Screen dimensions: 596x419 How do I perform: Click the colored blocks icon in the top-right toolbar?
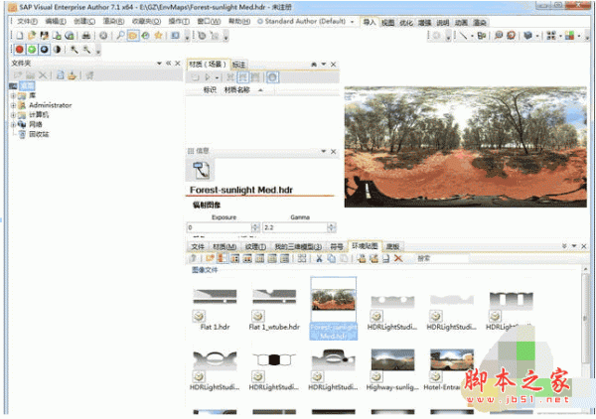[569, 36]
